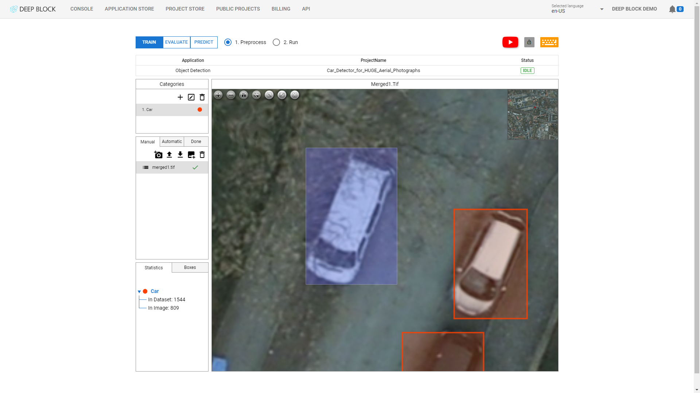Click the delete annotation icon in toolbar

click(x=202, y=155)
